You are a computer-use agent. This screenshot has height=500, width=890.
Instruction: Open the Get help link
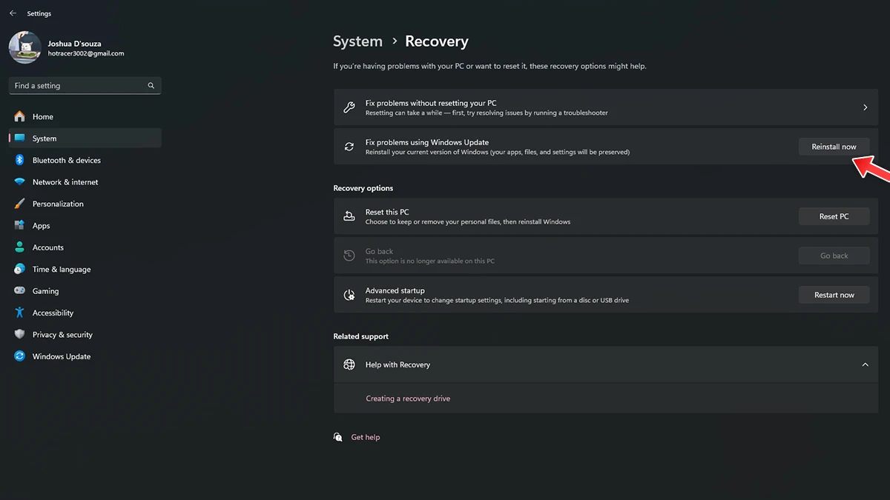[x=366, y=437]
